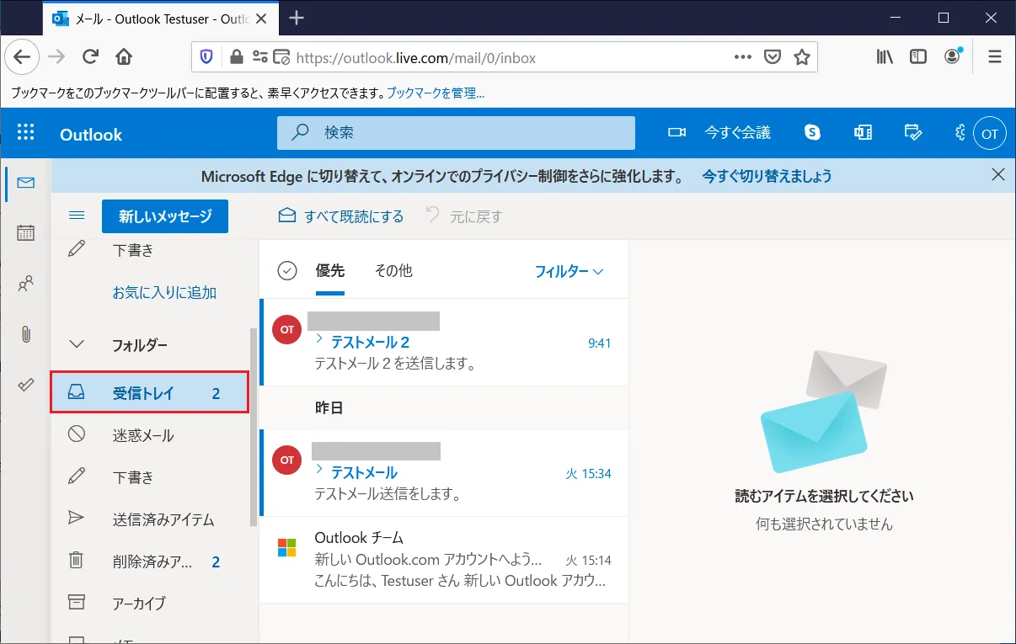This screenshot has height=644, width=1016.
Task: Open People from left rail
Action: pos(26,284)
